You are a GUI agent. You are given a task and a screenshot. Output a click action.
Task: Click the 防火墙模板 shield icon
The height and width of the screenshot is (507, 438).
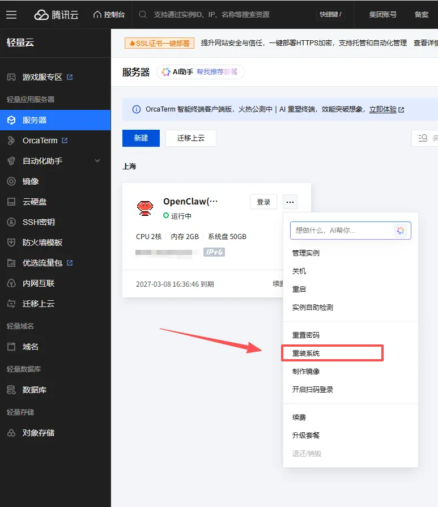coord(11,242)
